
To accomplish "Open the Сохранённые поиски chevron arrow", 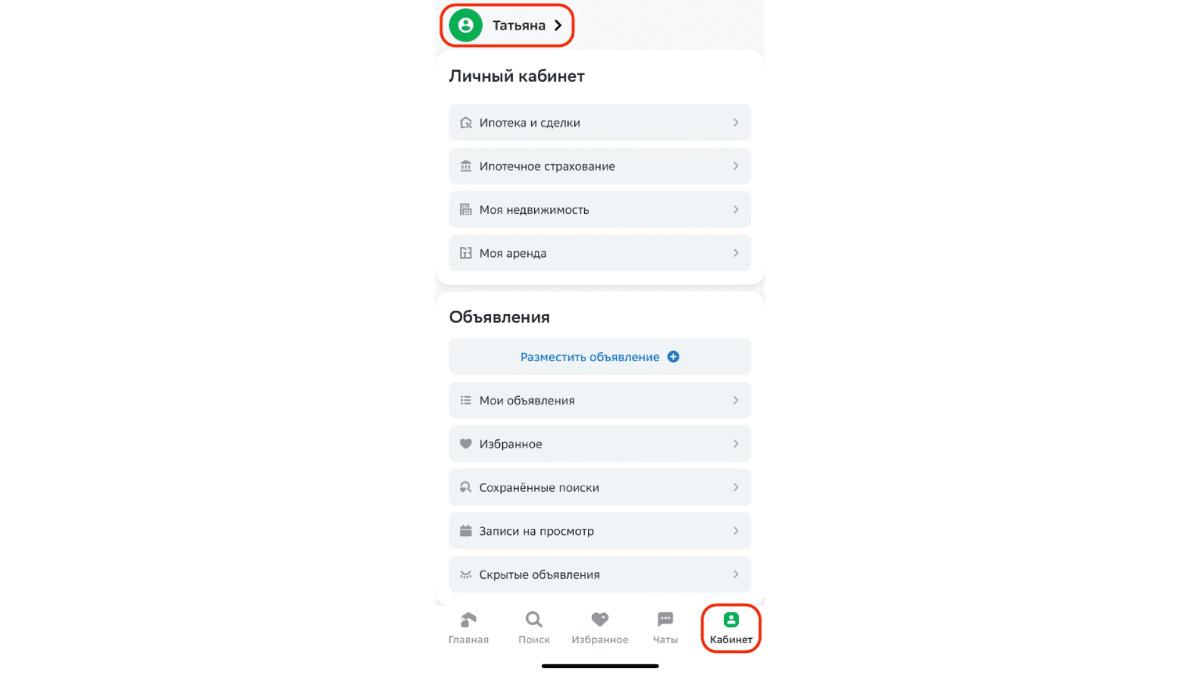I will [736, 487].
